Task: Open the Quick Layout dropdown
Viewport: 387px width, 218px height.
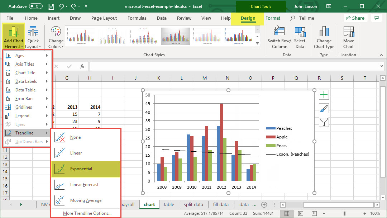Action: click(x=33, y=38)
